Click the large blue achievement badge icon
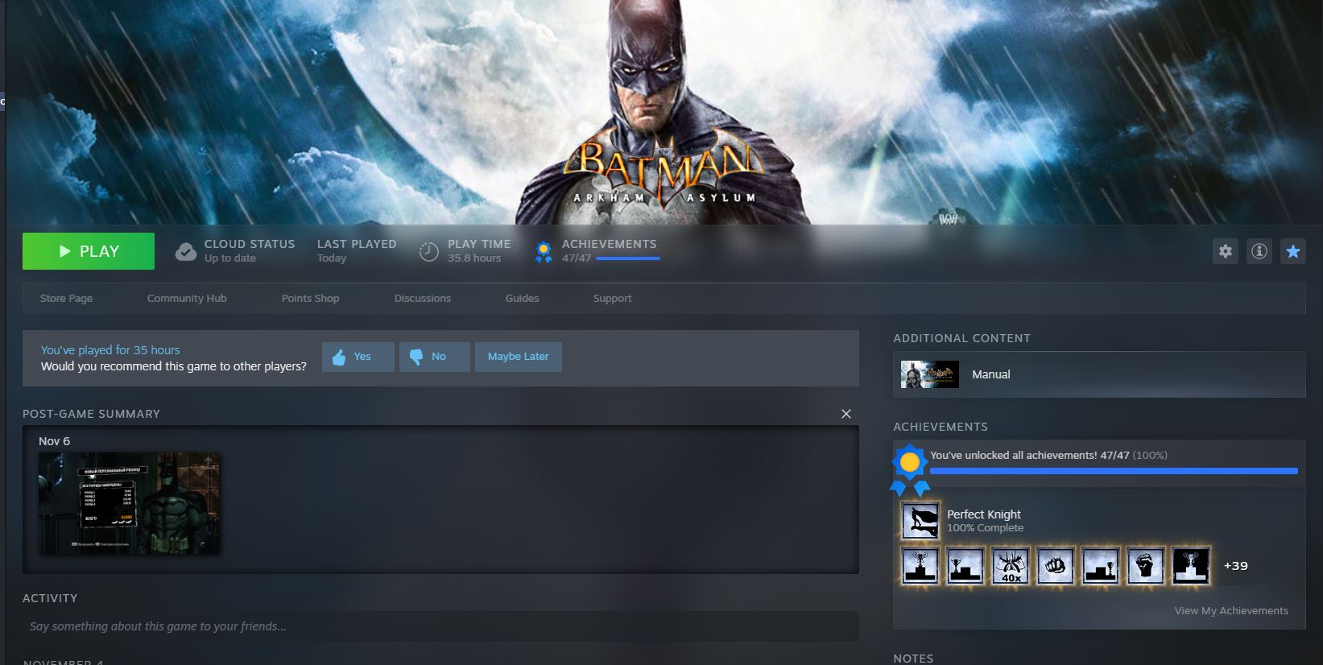The image size is (1323, 665). pyautogui.click(x=910, y=469)
